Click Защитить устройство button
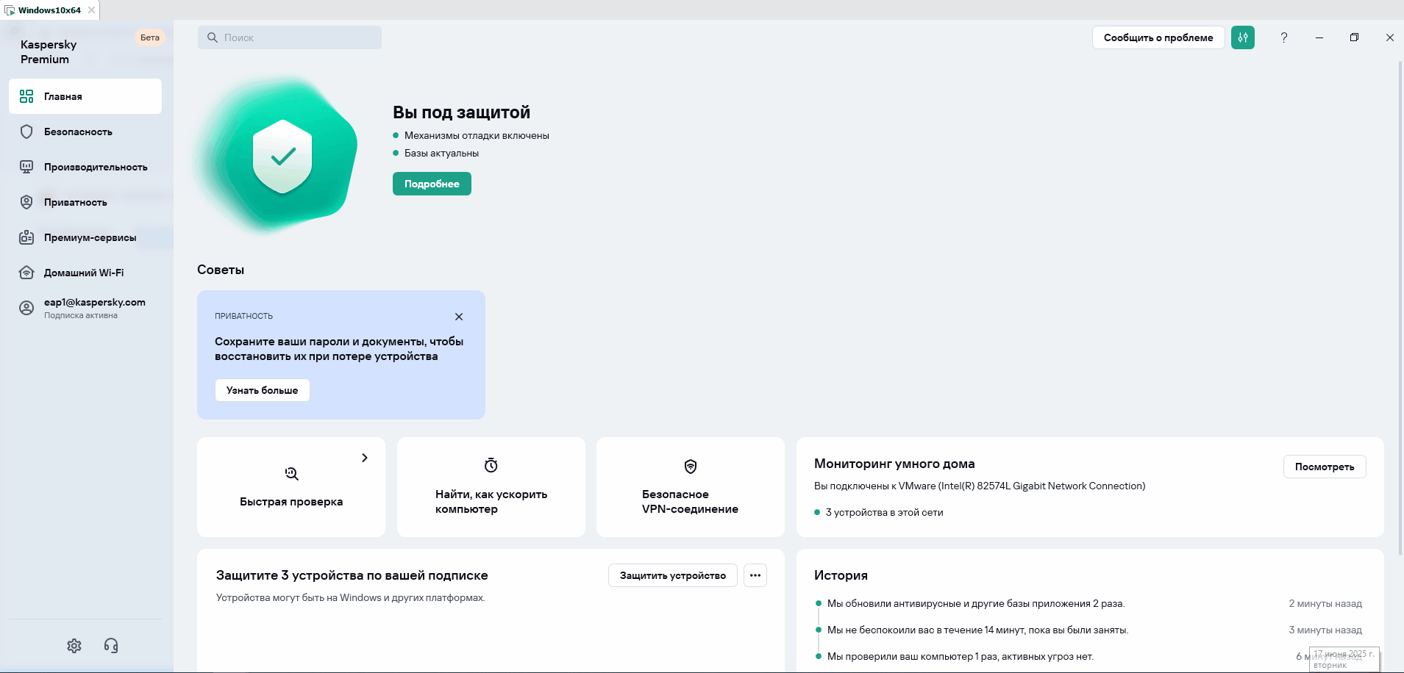The image size is (1404, 673). click(x=673, y=575)
